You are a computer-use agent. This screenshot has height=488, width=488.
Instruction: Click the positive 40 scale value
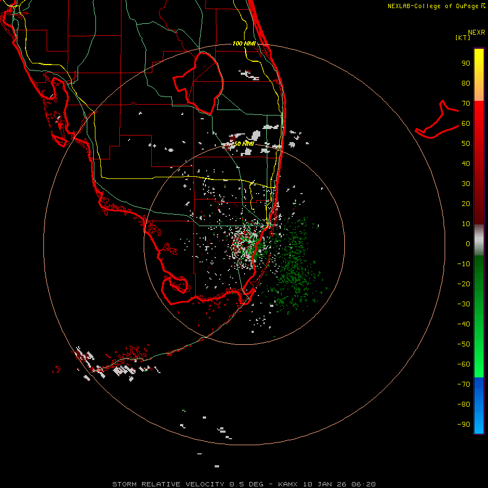click(466, 163)
